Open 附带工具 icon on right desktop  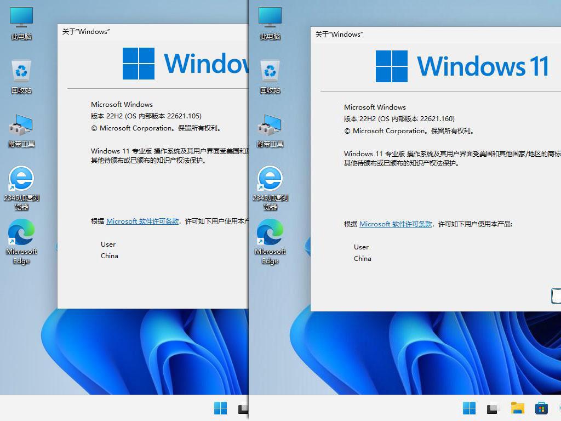[270, 130]
